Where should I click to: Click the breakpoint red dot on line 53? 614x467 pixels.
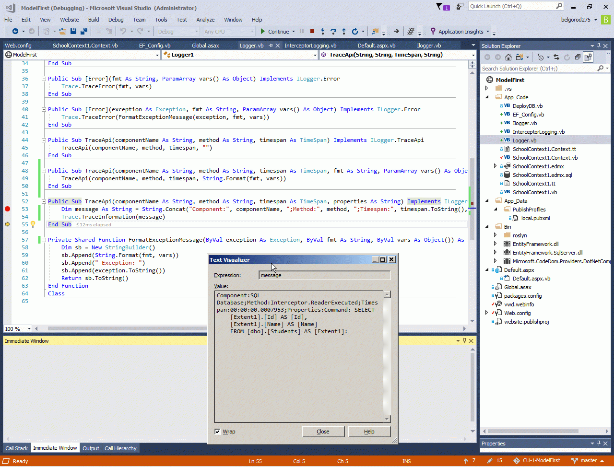click(7, 209)
